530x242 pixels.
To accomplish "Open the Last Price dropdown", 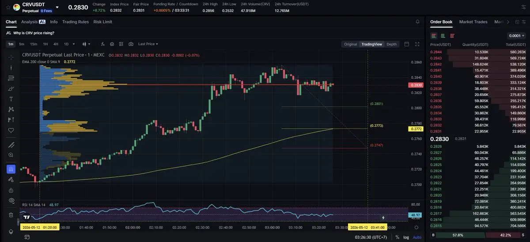I will pyautogui.click(x=148, y=44).
